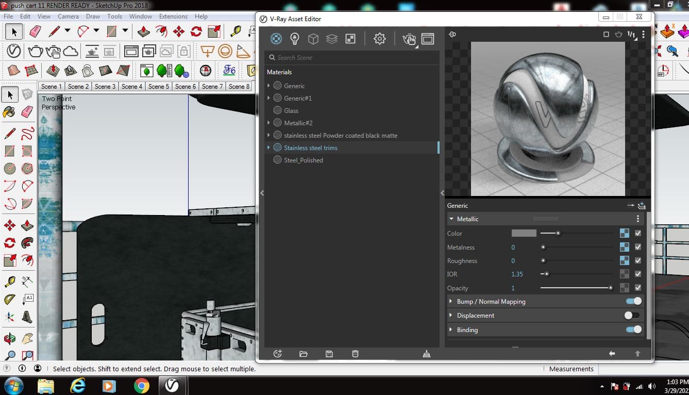689x395 pixels.
Task: Click the Color swatch in Metallic layer
Action: tap(524, 233)
